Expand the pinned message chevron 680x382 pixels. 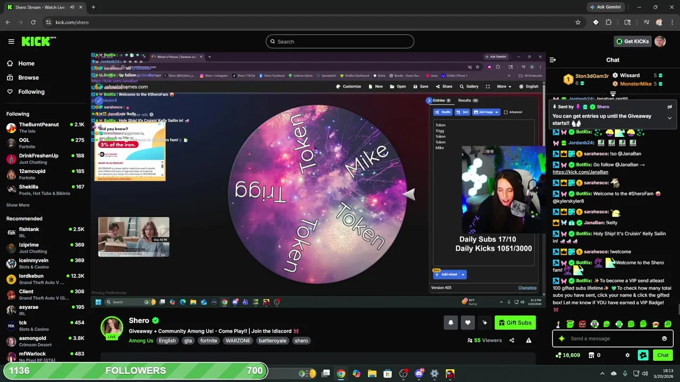click(669, 118)
